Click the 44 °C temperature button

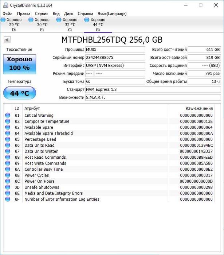19,93
